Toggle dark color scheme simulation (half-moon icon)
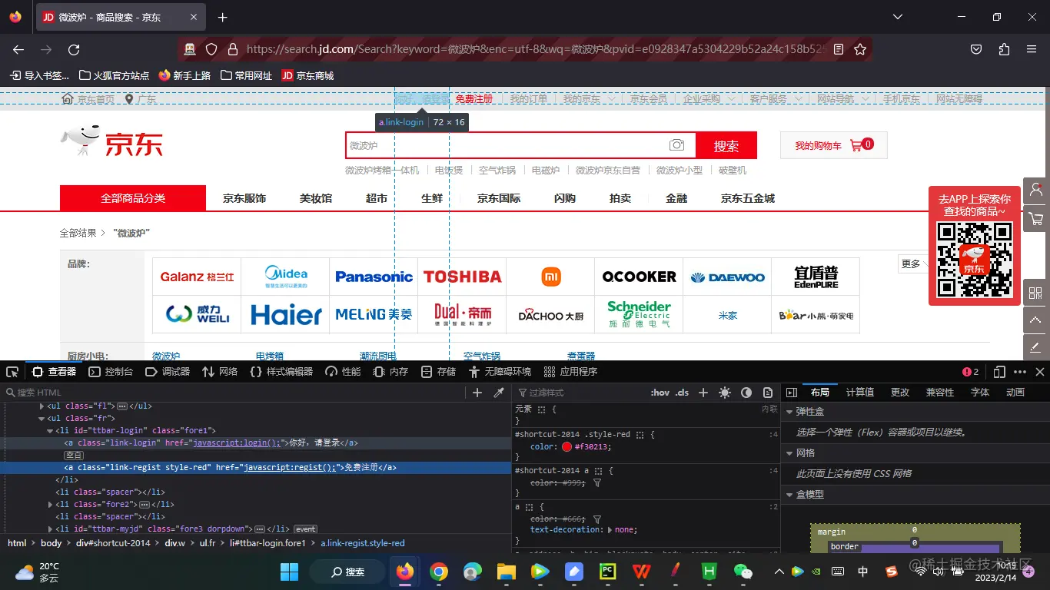The image size is (1050, 590). [x=746, y=393]
